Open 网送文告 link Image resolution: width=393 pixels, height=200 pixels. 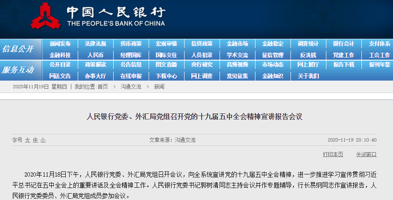point(60,76)
